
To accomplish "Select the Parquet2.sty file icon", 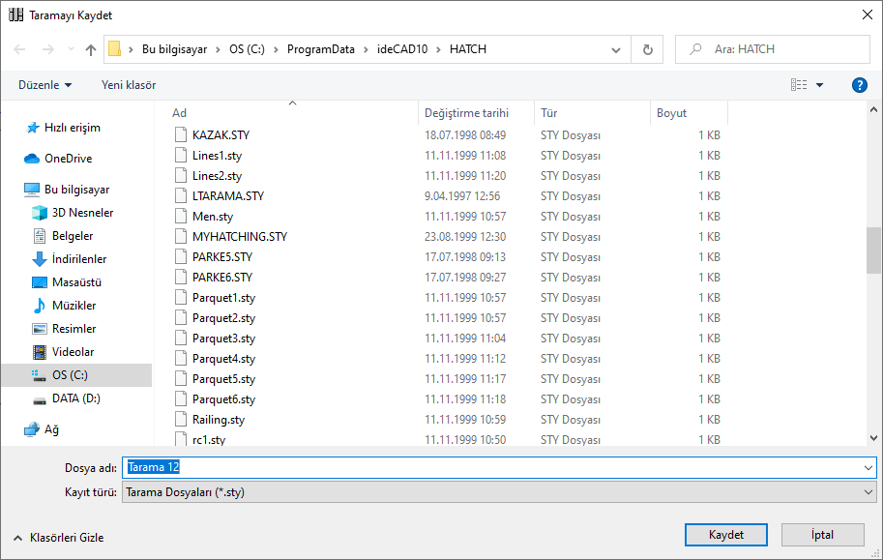I will click(x=181, y=317).
